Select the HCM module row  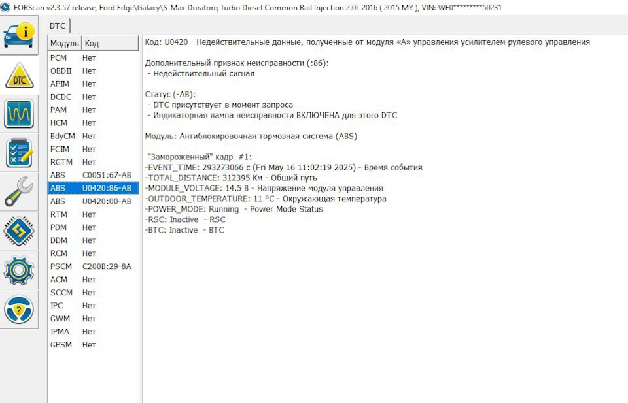point(94,123)
